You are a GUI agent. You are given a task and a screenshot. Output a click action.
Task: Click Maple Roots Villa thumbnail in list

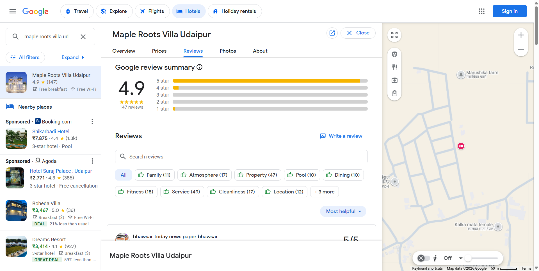coord(16,82)
